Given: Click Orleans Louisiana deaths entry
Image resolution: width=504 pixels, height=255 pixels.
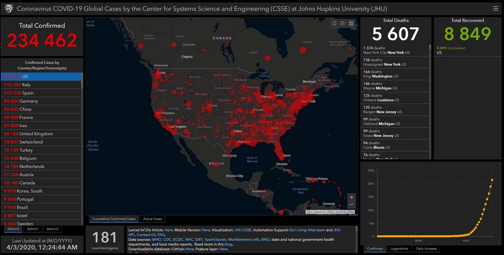Looking at the screenshot, I should tap(395, 98).
